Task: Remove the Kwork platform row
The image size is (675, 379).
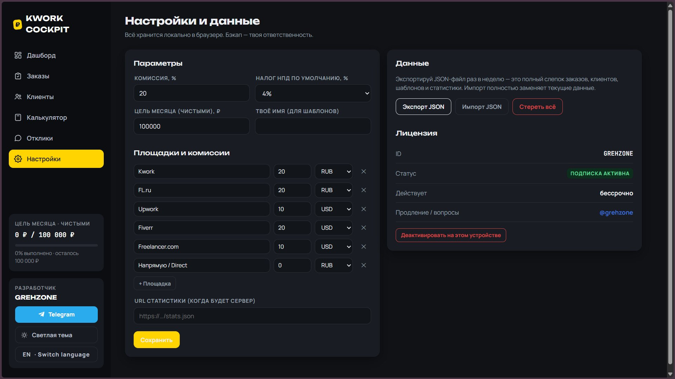Action: 364,171
